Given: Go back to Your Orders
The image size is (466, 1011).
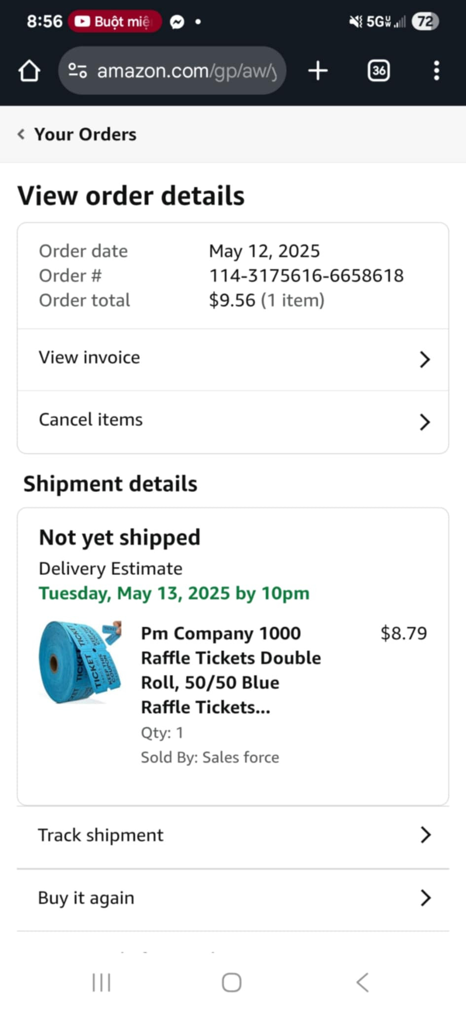Looking at the screenshot, I should coord(77,134).
